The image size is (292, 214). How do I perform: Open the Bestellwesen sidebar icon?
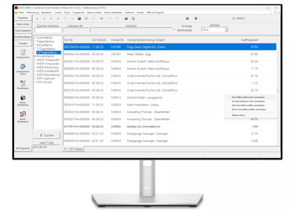[23, 83]
